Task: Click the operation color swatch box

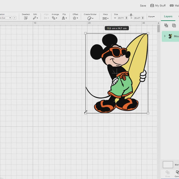Action: coord(15,18)
